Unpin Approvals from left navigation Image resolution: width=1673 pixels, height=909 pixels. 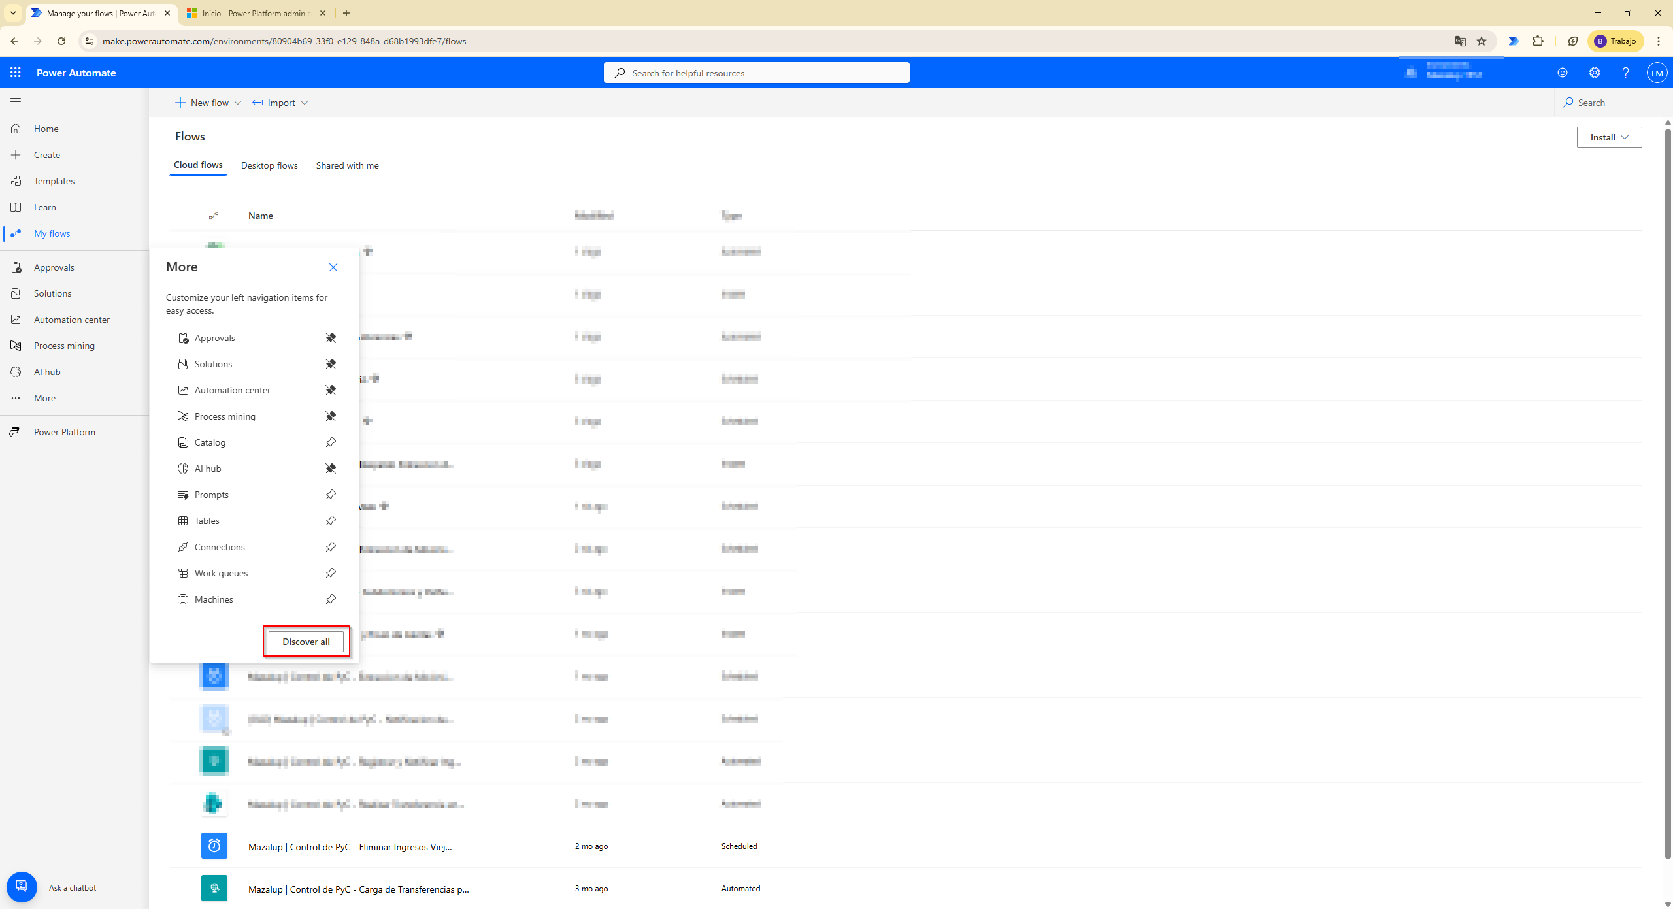tap(331, 338)
